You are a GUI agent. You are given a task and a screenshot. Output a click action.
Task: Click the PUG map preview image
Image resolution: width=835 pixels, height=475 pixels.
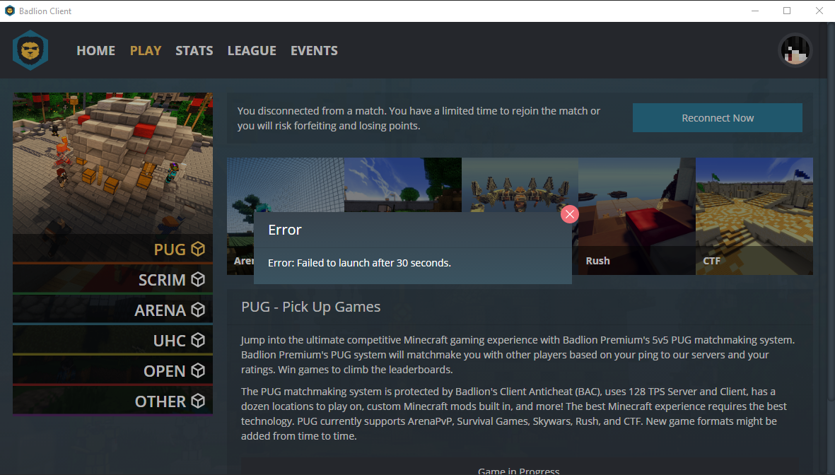point(113,163)
